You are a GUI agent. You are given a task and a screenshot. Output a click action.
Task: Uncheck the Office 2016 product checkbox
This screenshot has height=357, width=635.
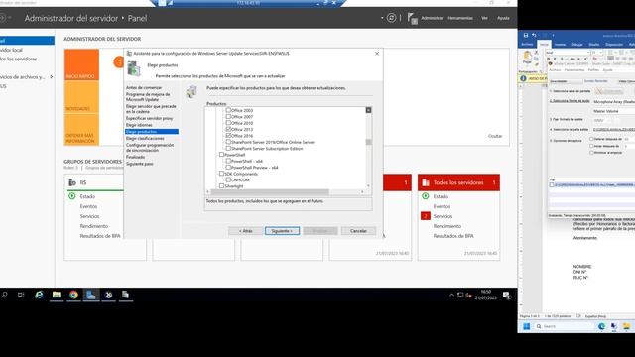click(228, 136)
